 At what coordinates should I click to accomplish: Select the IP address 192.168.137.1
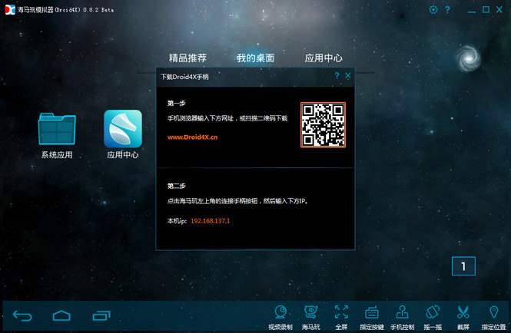(211, 221)
